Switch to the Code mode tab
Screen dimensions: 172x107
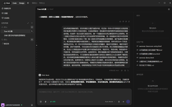coord(14,3)
